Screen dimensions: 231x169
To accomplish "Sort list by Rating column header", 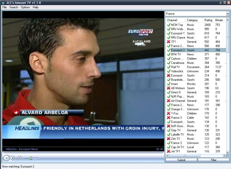I will pyautogui.click(x=208, y=20).
